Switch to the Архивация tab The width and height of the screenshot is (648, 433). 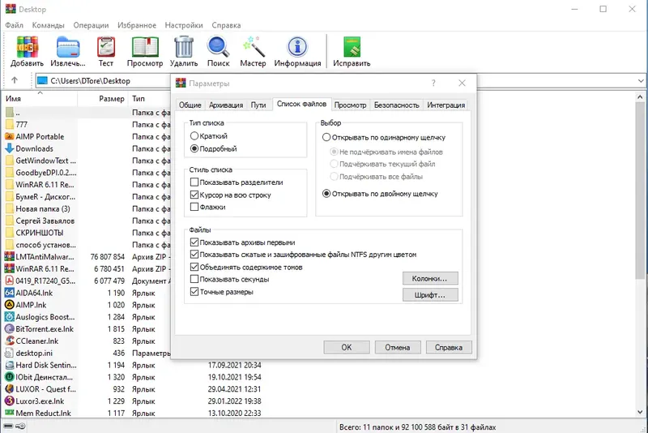226,105
